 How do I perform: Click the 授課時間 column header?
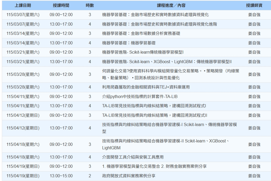click(61, 6)
